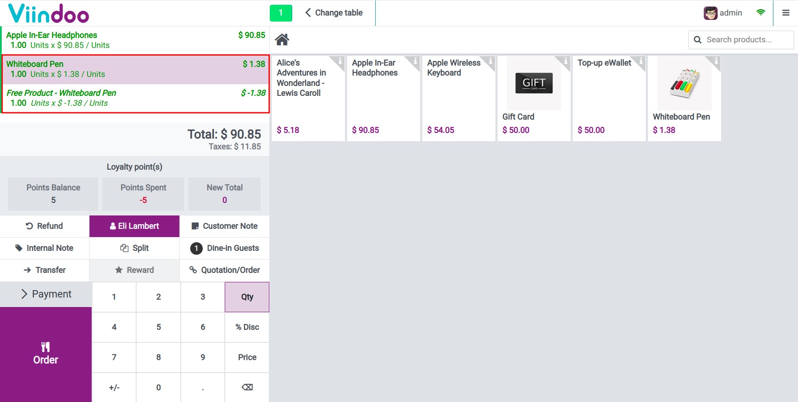Proceed to Payment

(x=46, y=294)
